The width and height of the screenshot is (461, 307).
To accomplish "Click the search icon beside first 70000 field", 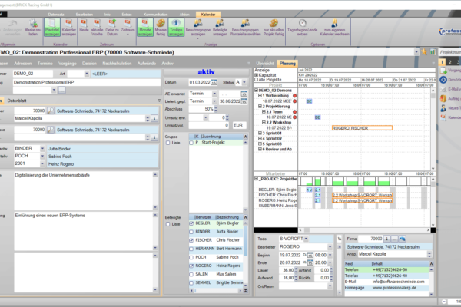I will (x=51, y=111).
